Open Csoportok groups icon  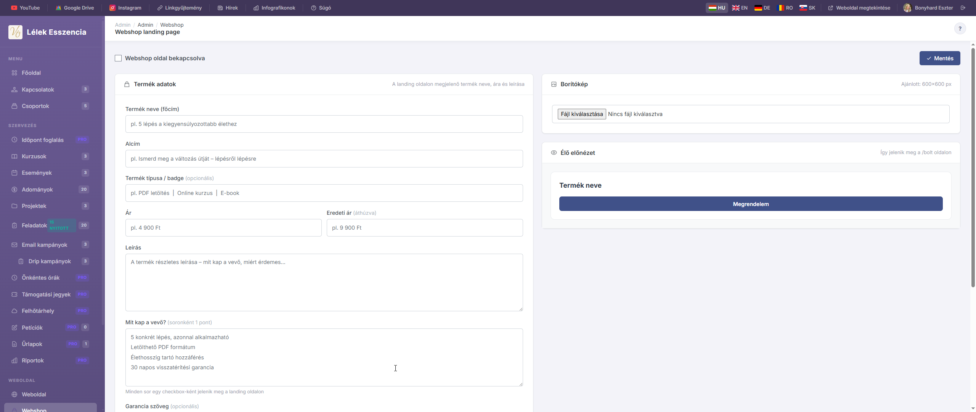tap(14, 106)
